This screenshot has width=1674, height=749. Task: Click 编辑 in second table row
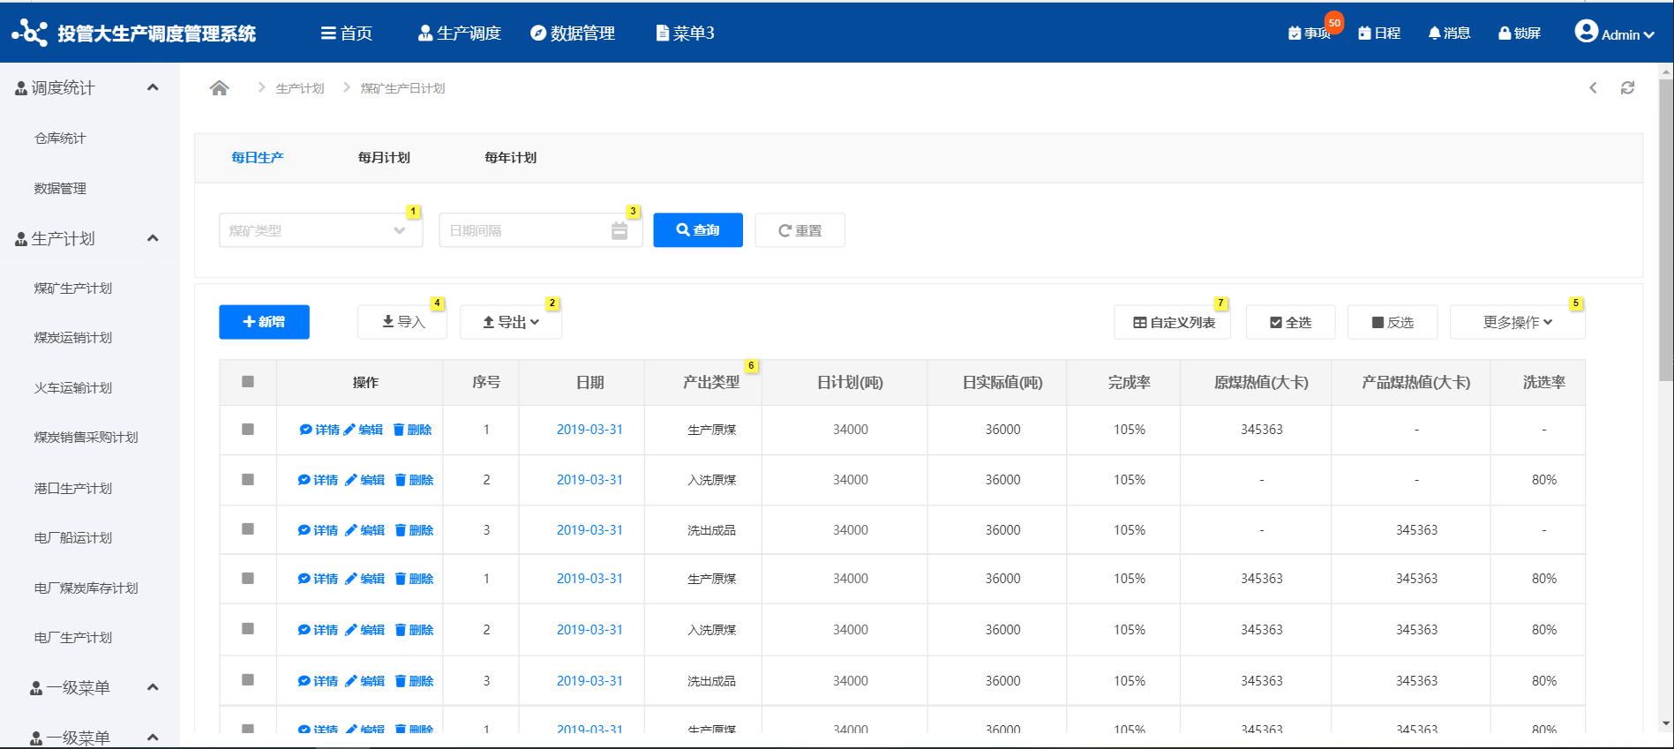364,480
